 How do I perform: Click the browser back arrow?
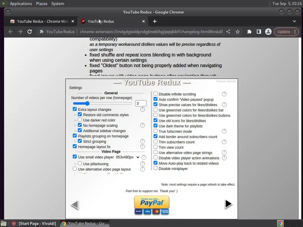click(11, 32)
